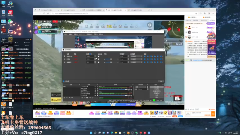Click volume stepper arrows for Mic/Aux row
The height and width of the screenshot is (135, 240).
pos(95,56)
